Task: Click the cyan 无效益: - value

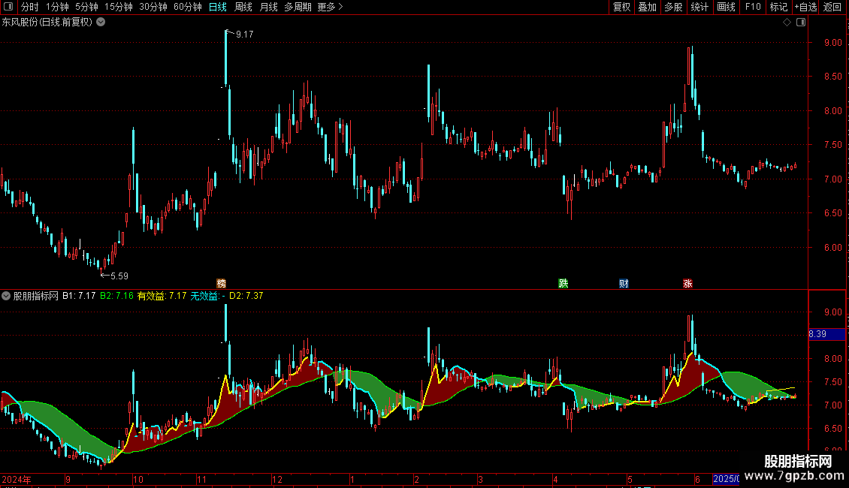Action: pyautogui.click(x=207, y=296)
